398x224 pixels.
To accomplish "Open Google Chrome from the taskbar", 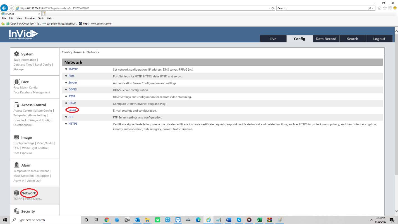I will 106,220.
